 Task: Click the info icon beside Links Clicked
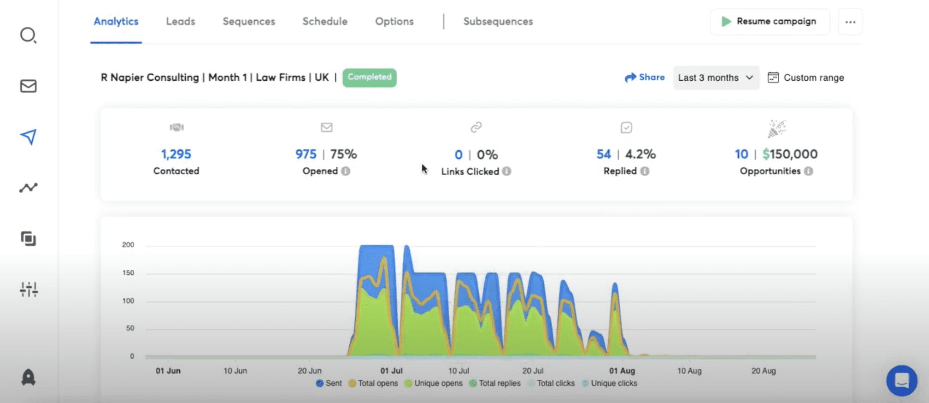click(506, 171)
